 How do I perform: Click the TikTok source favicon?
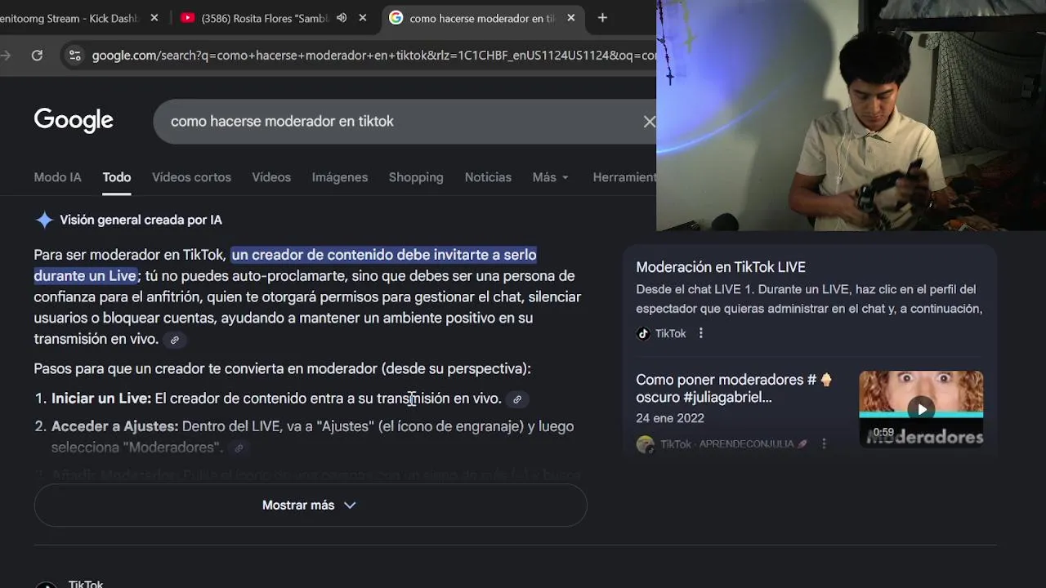pyautogui.click(x=643, y=333)
